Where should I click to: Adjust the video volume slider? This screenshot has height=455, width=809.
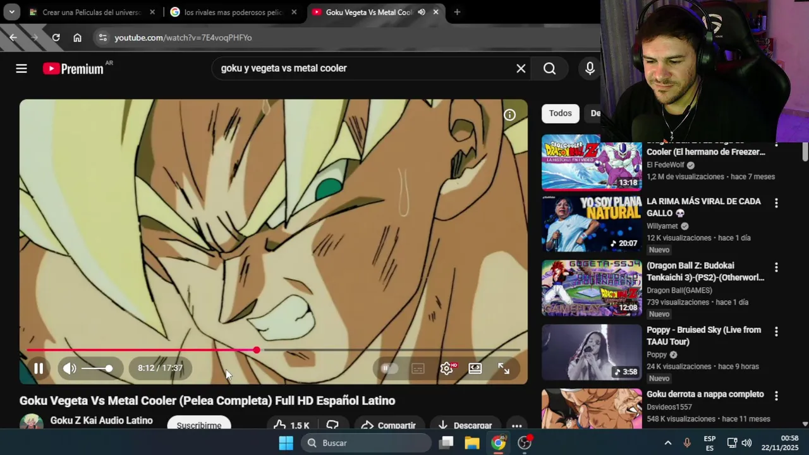click(x=97, y=368)
